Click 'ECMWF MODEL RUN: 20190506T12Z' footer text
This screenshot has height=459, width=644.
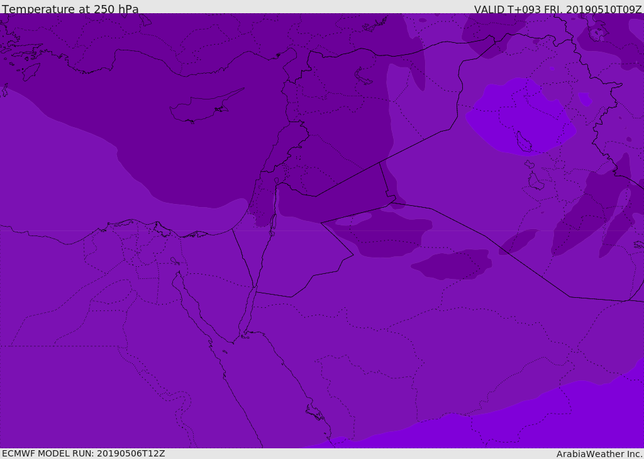pyautogui.click(x=84, y=453)
